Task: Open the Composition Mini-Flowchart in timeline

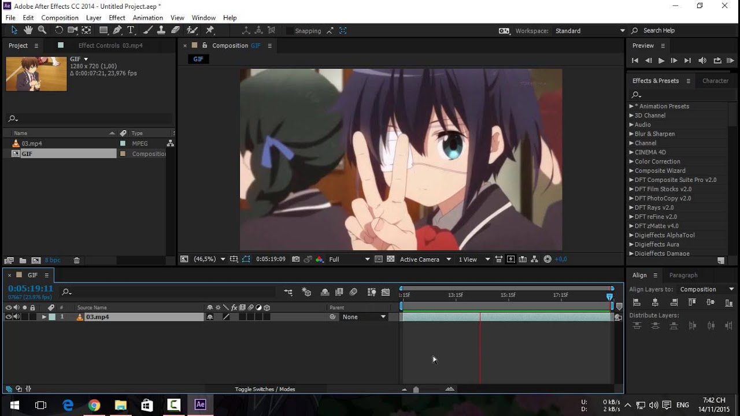Action: coord(288,292)
